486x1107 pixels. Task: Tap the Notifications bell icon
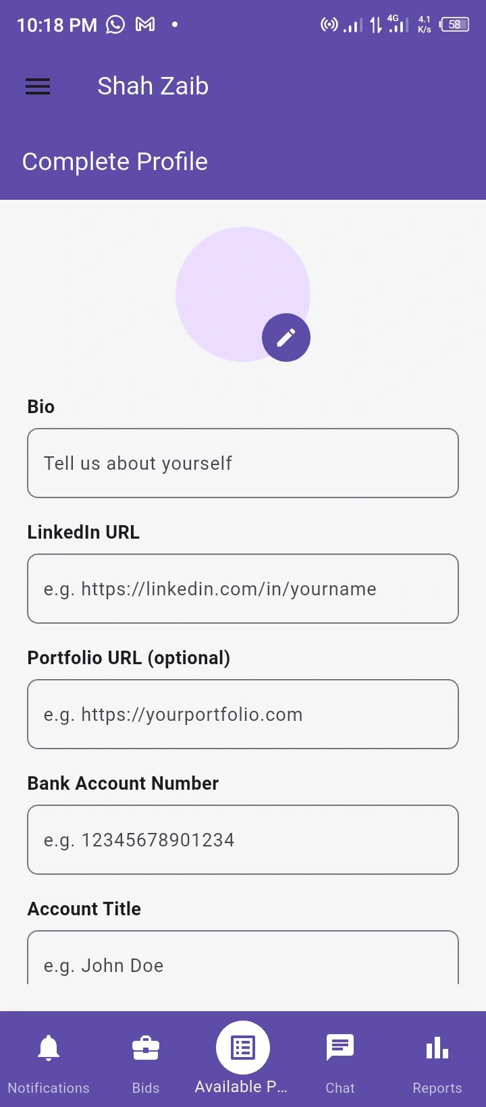pyautogui.click(x=49, y=1048)
